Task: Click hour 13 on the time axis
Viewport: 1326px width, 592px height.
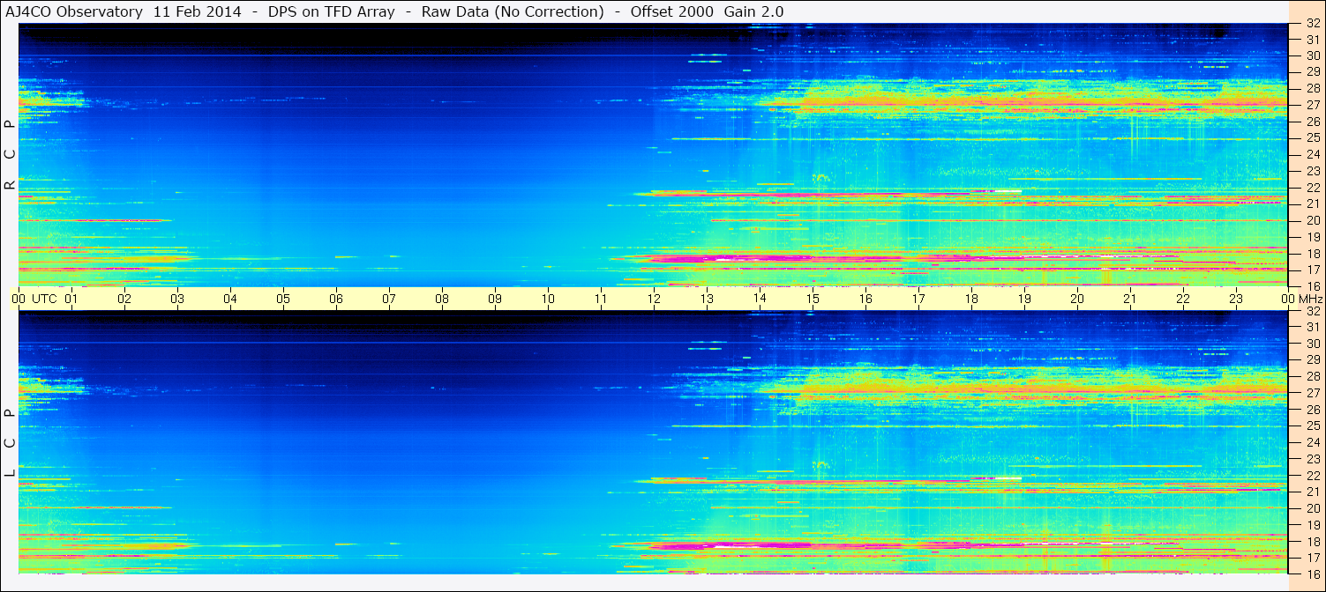Action: [707, 299]
